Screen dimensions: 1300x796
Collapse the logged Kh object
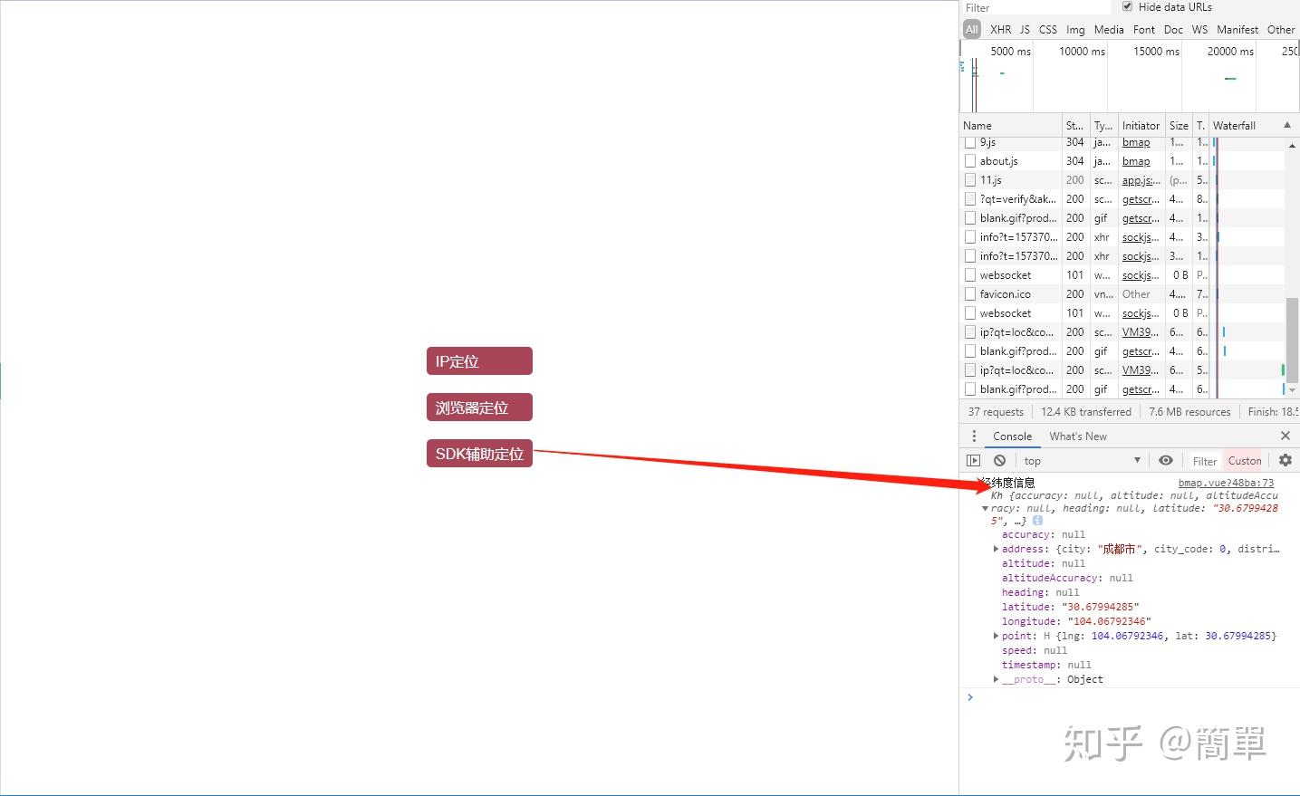[x=985, y=508]
